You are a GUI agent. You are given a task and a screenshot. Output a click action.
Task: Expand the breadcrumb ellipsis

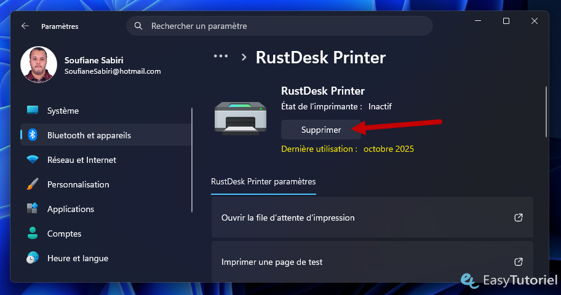tap(221, 56)
